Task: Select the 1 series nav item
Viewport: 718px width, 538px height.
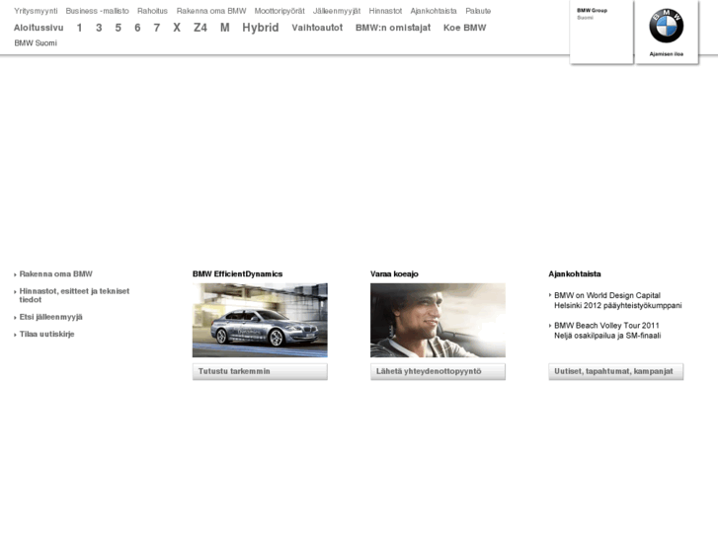Action: click(x=79, y=28)
